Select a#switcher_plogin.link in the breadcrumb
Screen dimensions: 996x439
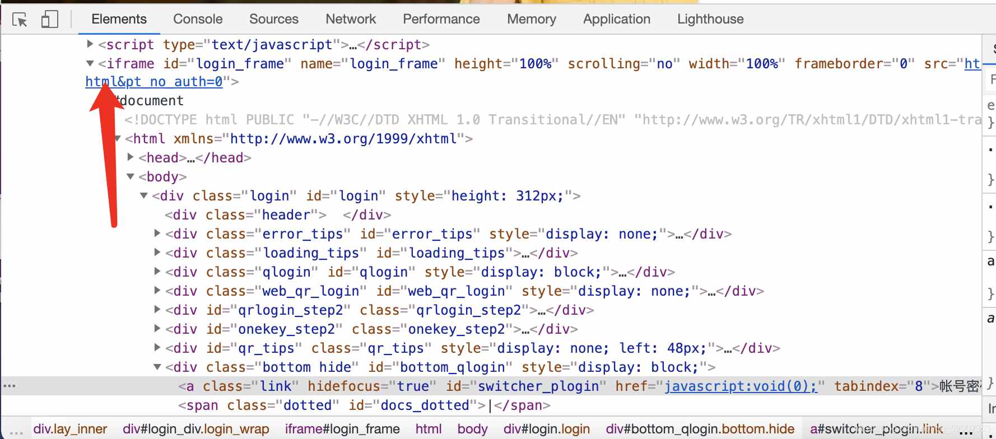[x=877, y=429]
